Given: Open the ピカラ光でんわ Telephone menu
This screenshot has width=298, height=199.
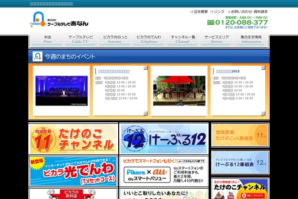Looking at the screenshot, I should click(149, 40).
